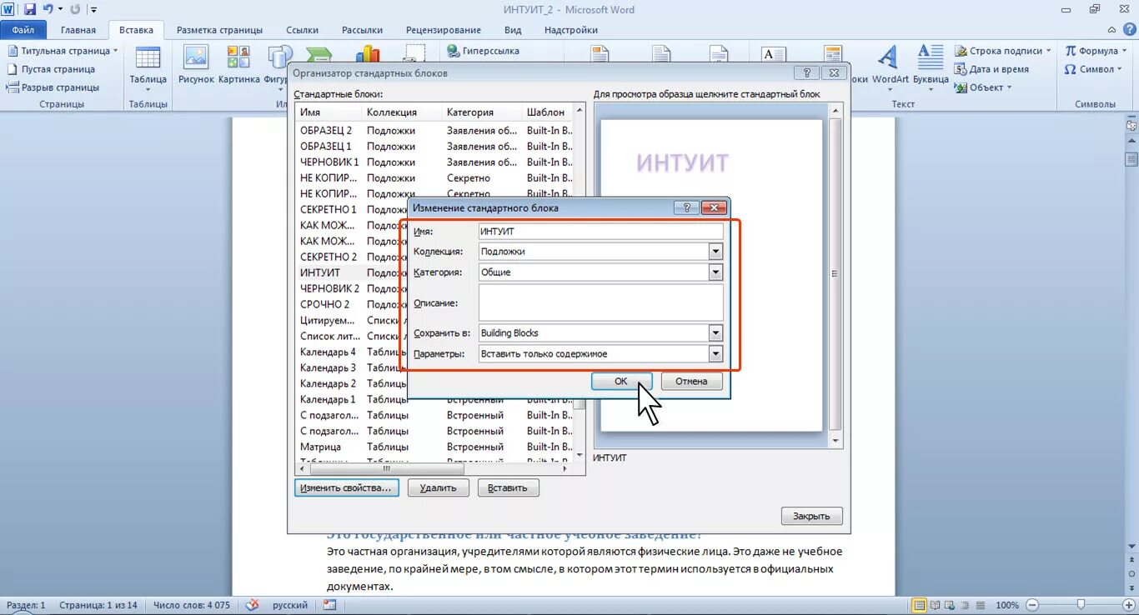Insert a Разрыв страницы page break
Viewport: 1139px width, 615px height.
pos(53,87)
